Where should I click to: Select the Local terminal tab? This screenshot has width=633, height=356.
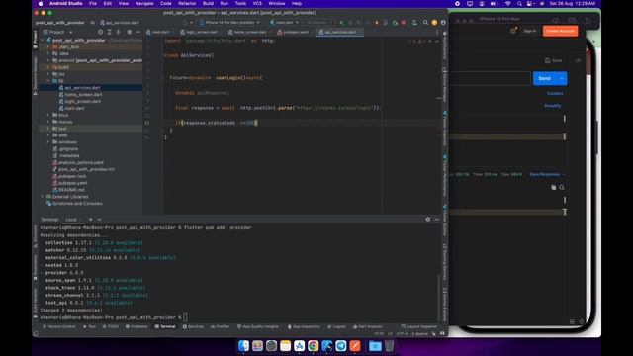71,220
